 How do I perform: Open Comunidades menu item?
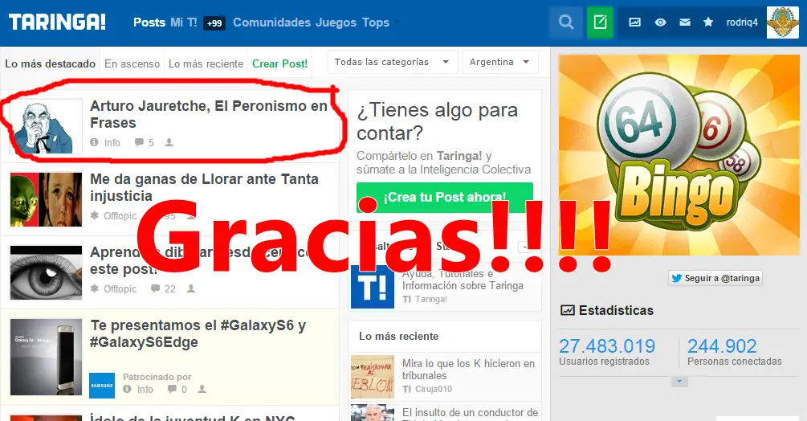[271, 22]
